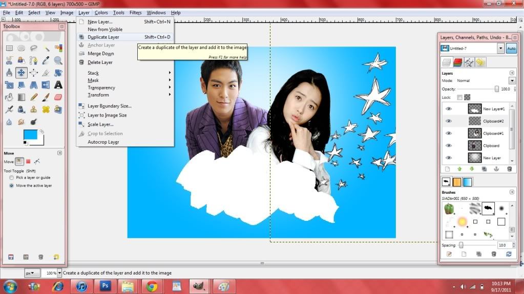Screen dimensions: 524x294
Task: Open the zoom percentage dropdown
Action: [59, 273]
